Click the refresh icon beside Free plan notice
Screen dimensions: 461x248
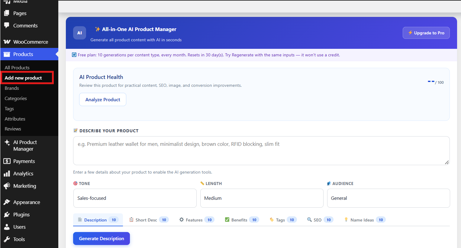[74, 55]
